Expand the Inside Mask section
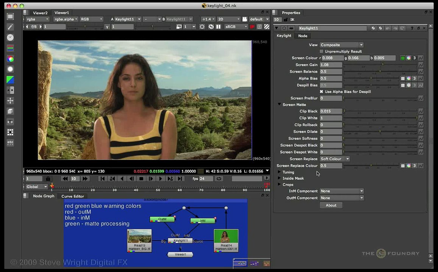Image resolution: width=438 pixels, height=272 pixels. pos(279,178)
